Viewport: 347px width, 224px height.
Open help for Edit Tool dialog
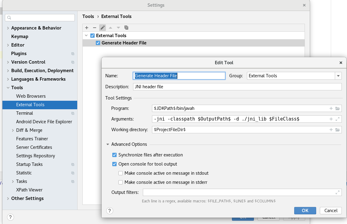tap(110, 211)
